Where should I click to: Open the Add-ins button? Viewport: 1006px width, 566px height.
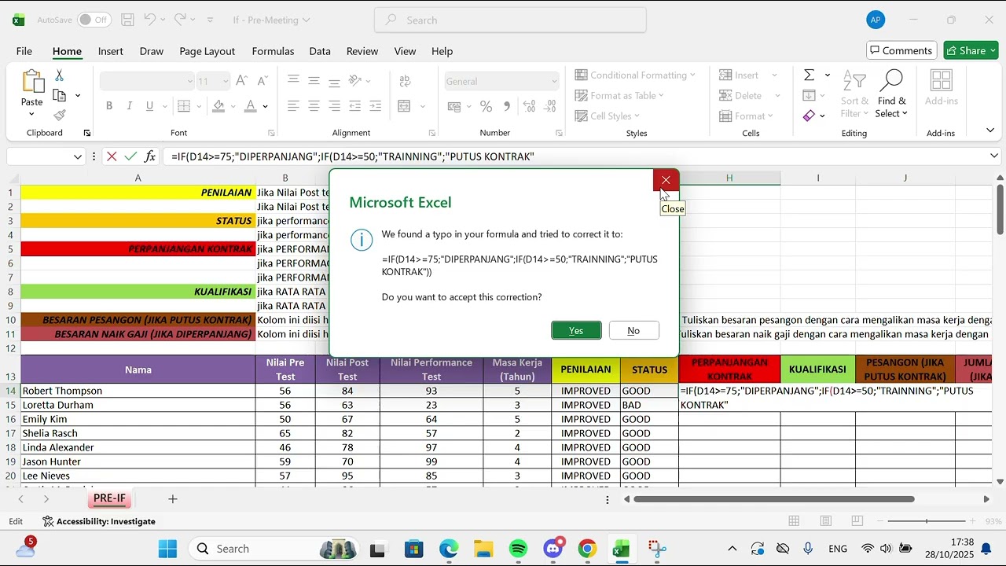tap(941, 88)
